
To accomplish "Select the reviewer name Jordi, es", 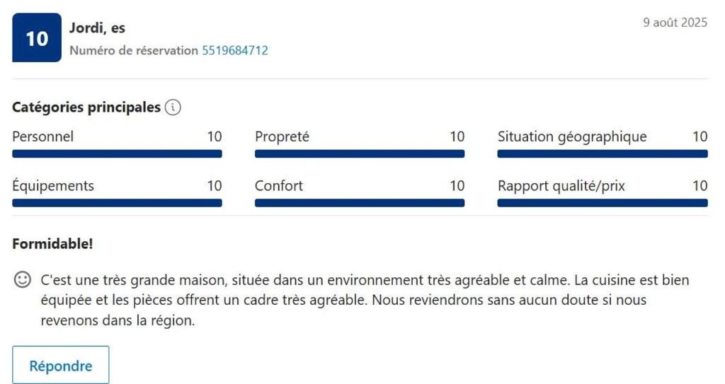I will [x=97, y=28].
